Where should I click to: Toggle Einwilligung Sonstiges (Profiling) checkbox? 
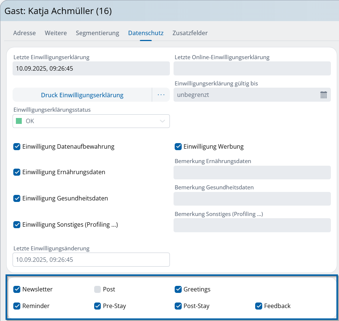[x=17, y=224]
